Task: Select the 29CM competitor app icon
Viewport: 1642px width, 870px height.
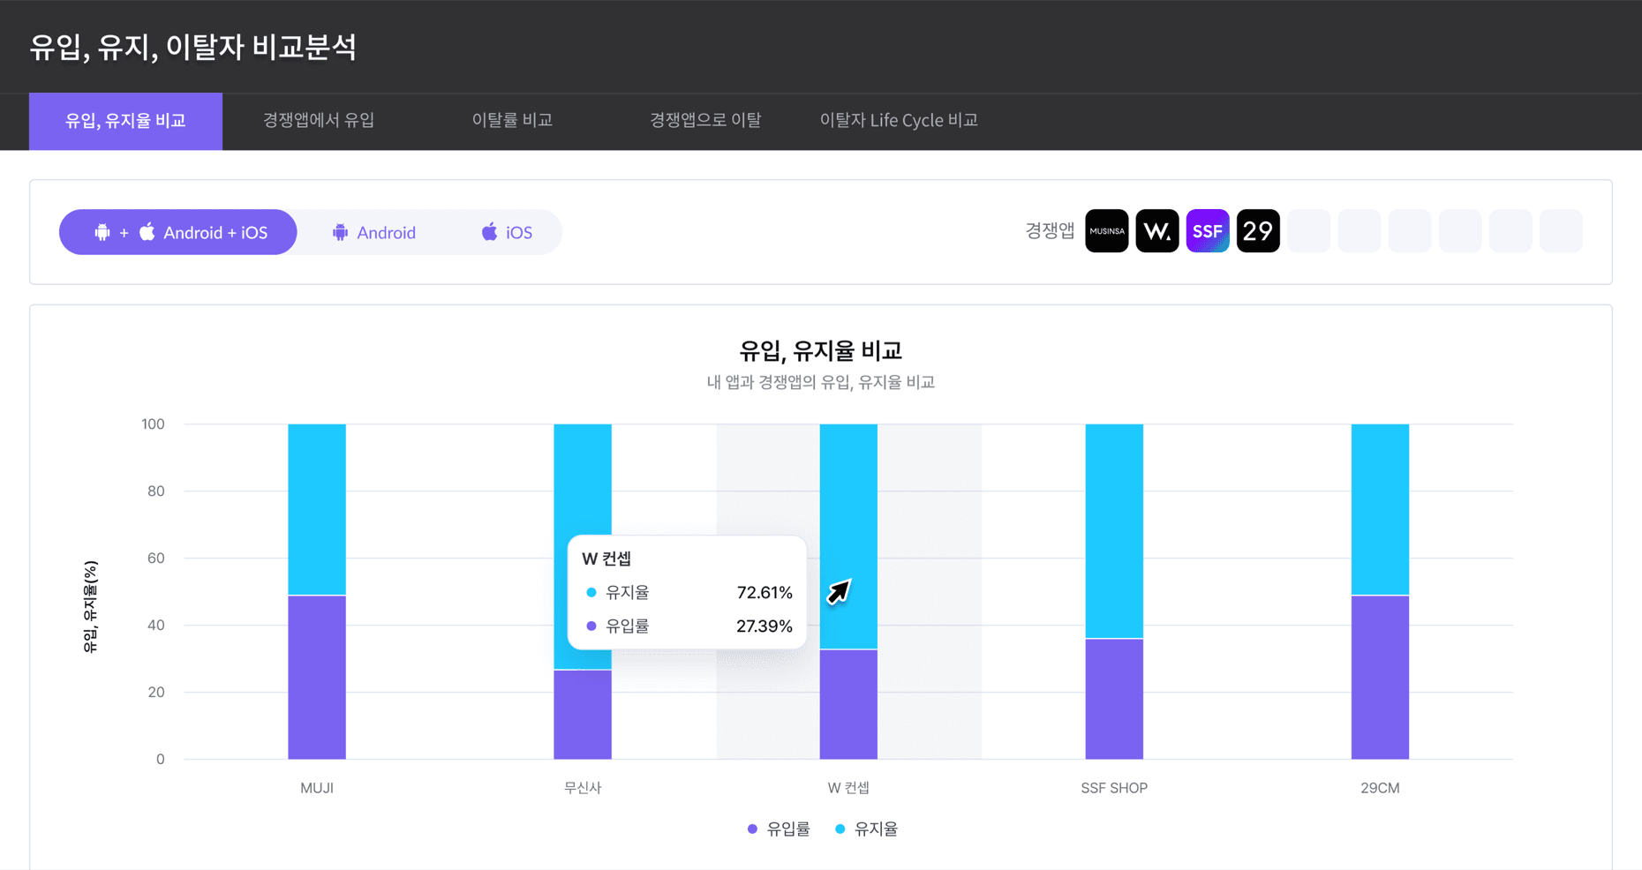Action: (x=1258, y=231)
